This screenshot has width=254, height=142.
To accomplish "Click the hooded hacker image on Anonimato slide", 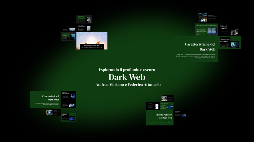I will pos(235,44).
